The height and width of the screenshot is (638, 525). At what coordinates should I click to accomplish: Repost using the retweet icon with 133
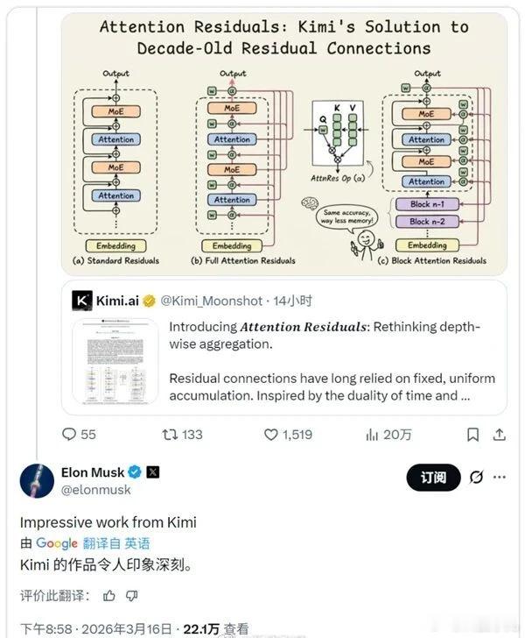point(170,435)
